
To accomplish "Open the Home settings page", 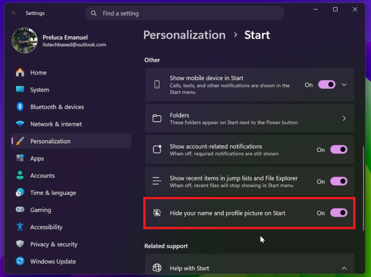I will click(71, 72).
